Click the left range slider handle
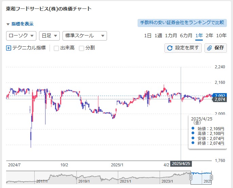This screenshot has height=188, width=233. point(191,178)
